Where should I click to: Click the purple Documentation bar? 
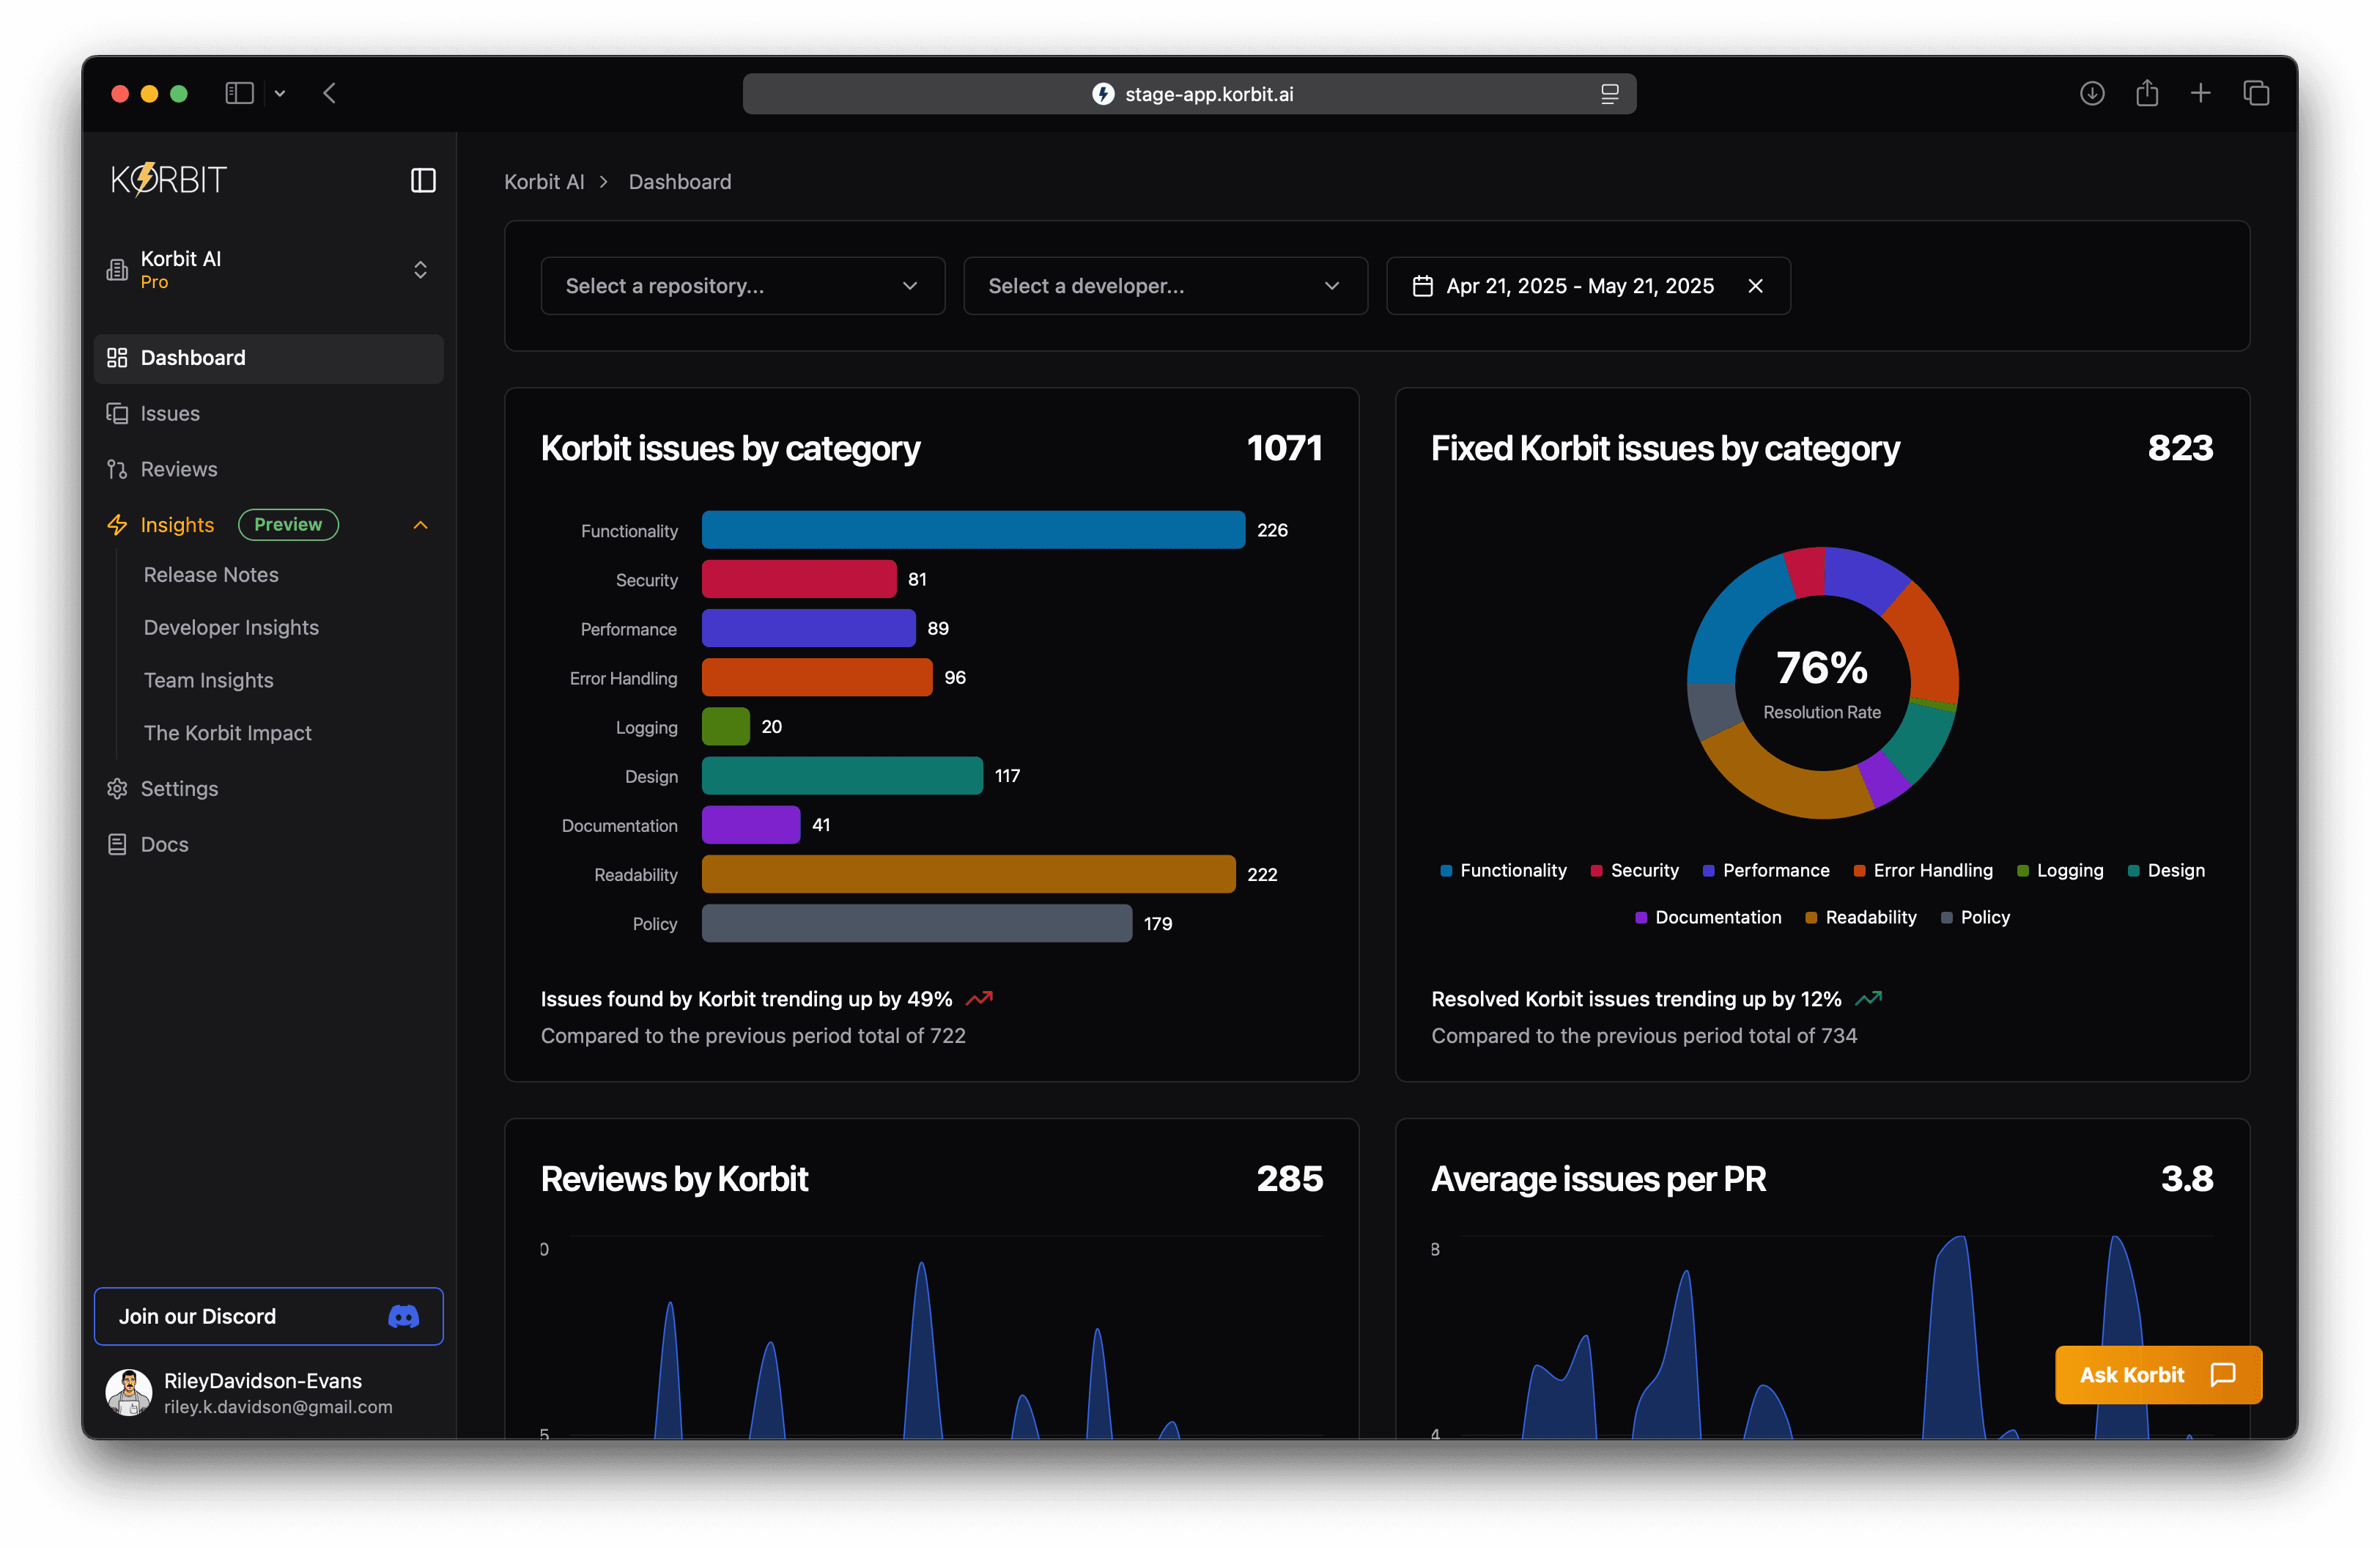(751, 825)
